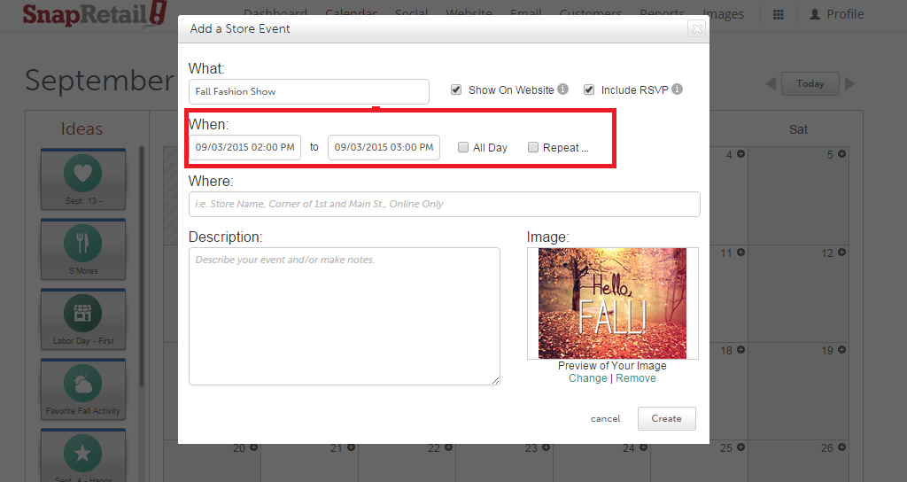Screen dimensions: 907x482
Task: Click the Labor Day store idea icon
Action: click(82, 313)
